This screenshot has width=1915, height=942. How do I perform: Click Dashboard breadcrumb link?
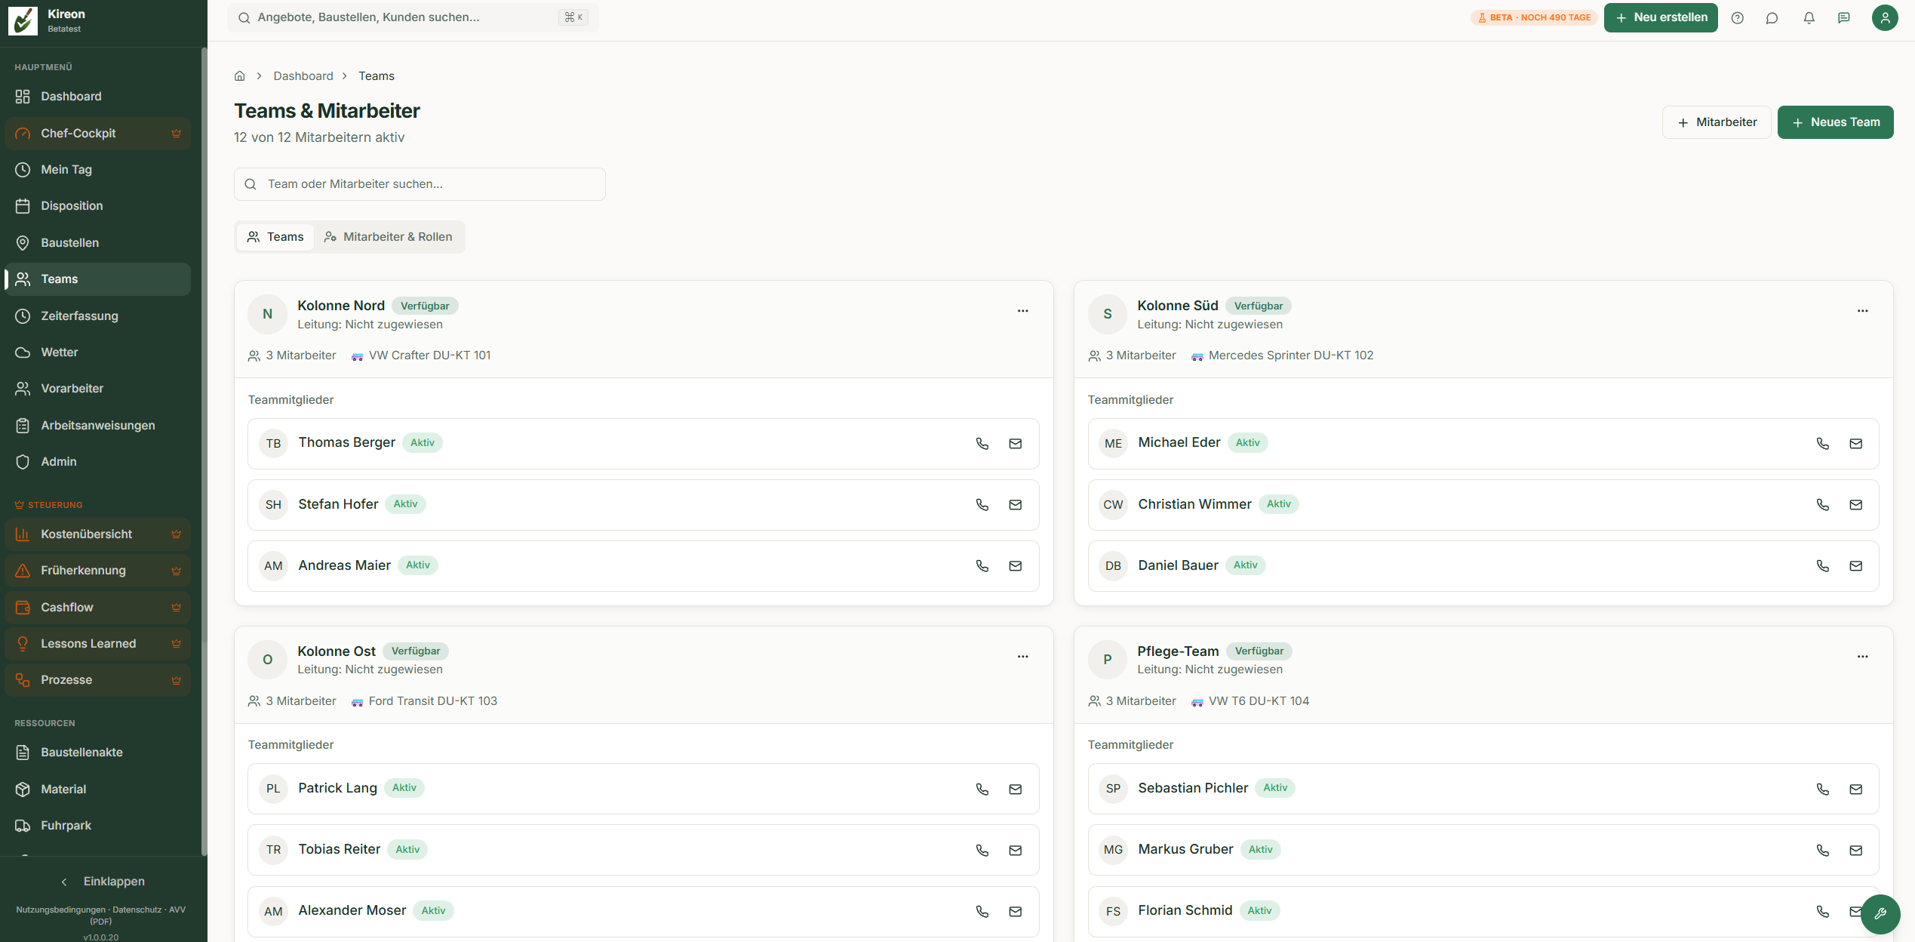[303, 76]
